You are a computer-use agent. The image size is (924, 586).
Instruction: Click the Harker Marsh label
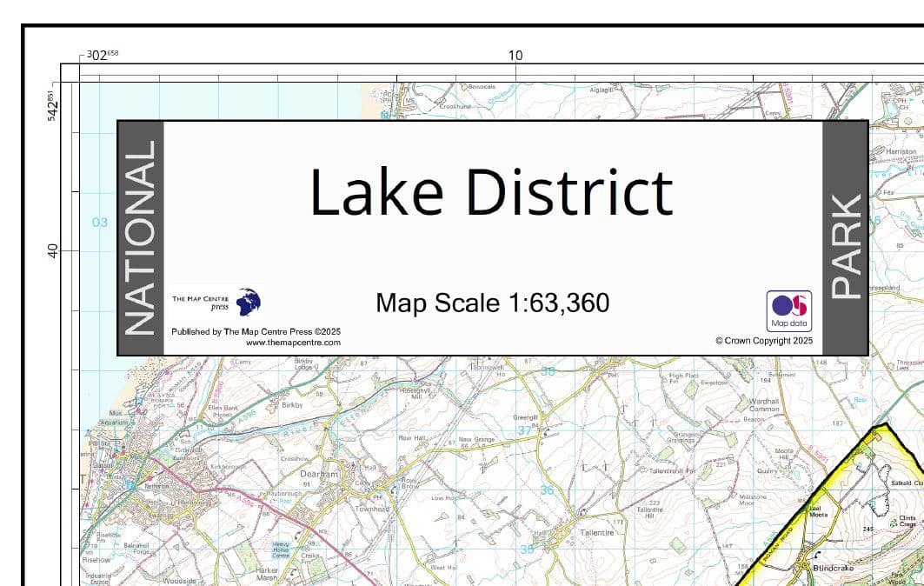(267, 575)
